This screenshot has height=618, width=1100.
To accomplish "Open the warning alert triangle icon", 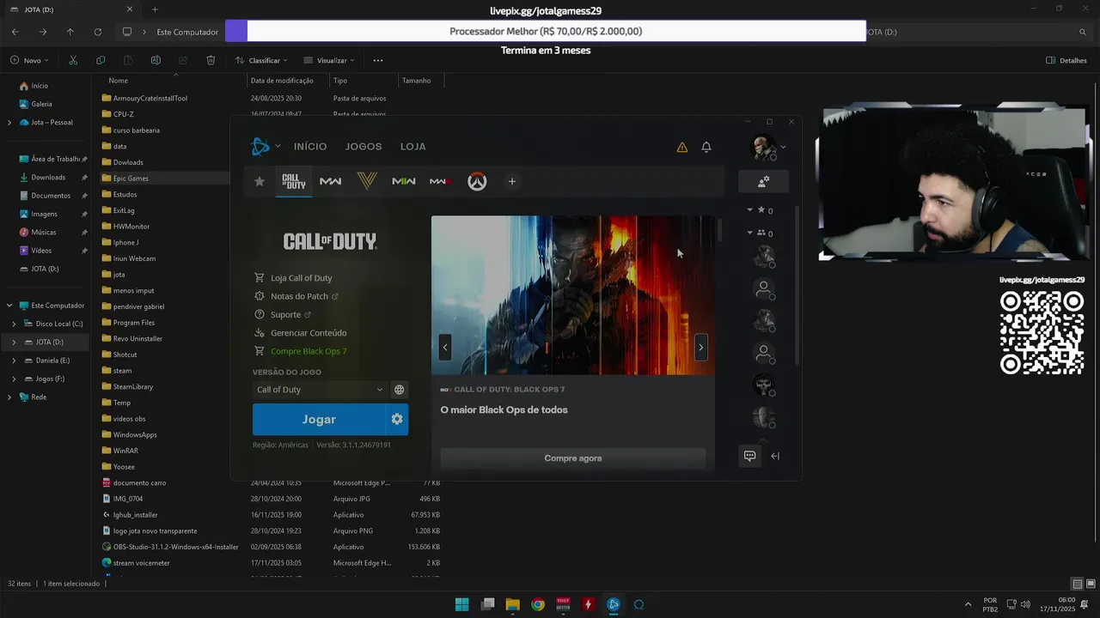I will tap(682, 147).
